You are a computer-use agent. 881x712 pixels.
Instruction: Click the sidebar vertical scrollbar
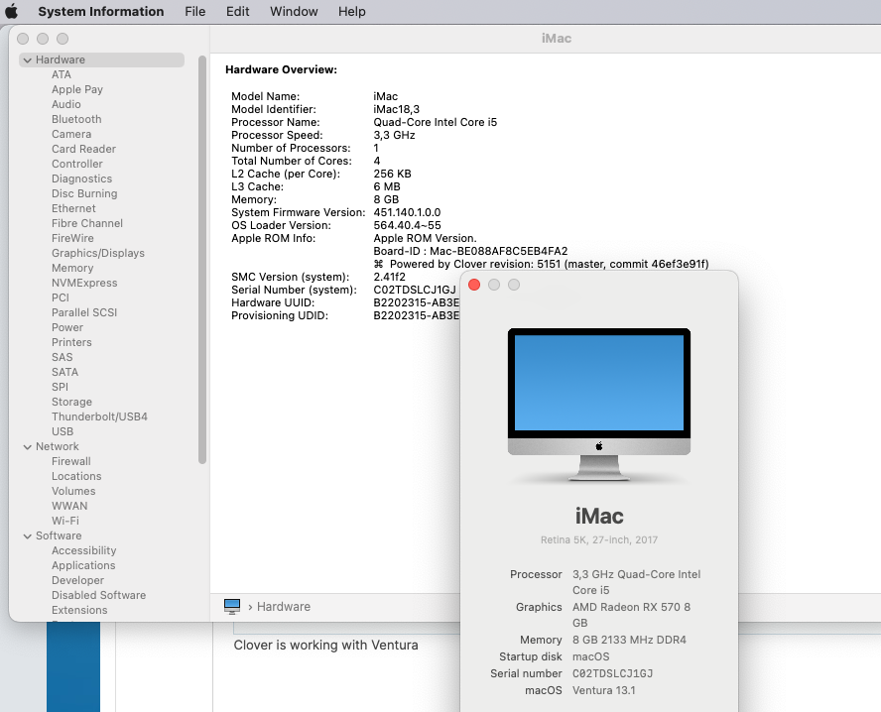pos(202,260)
